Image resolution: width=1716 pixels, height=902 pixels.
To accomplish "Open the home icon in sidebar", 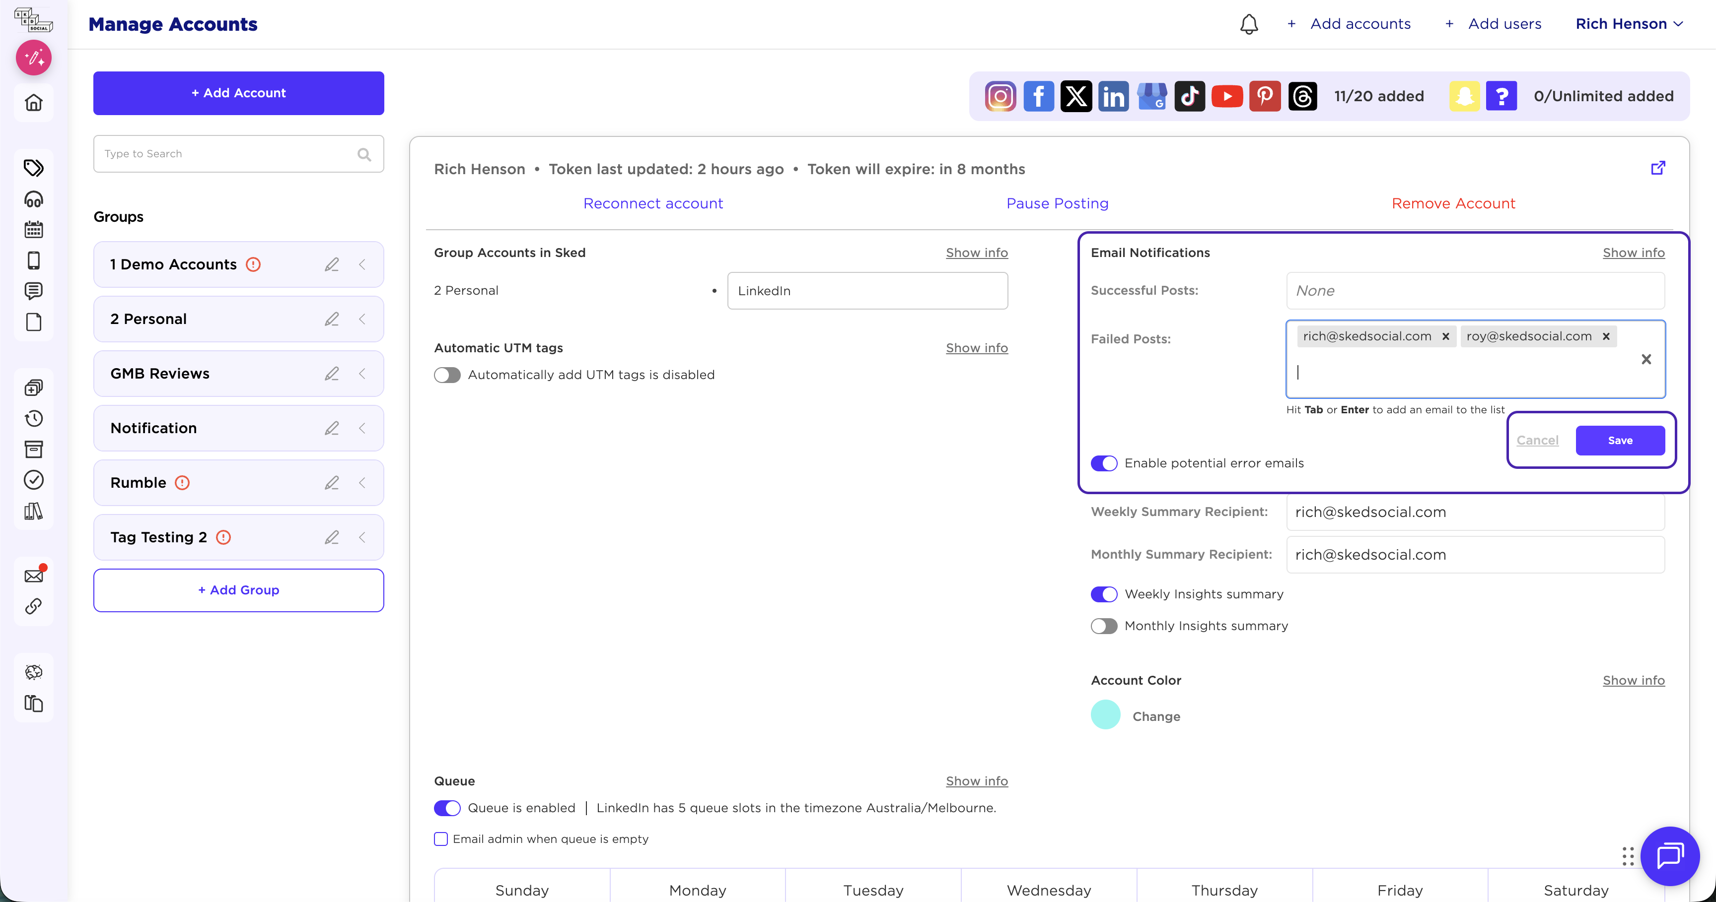I will pos(33,103).
